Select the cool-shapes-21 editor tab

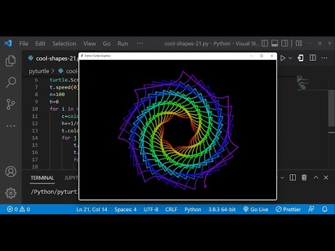click(52, 59)
